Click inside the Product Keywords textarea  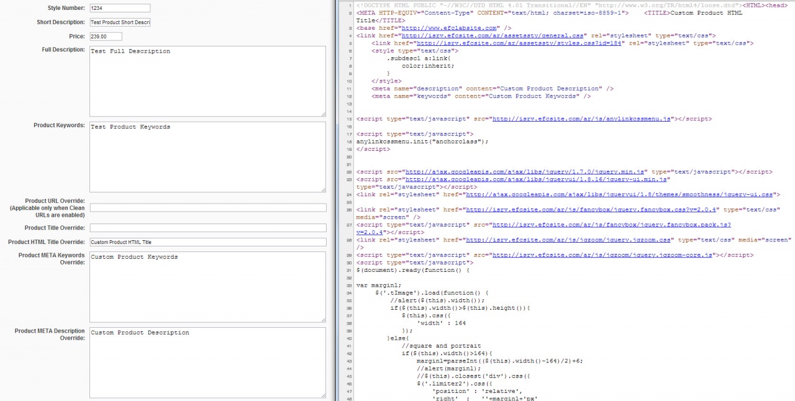[x=207, y=157]
